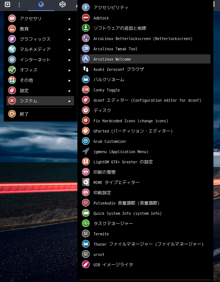The height and width of the screenshot is (282, 220).
Task: Open the 教育 category label
Action: pyautogui.click(x=24, y=29)
